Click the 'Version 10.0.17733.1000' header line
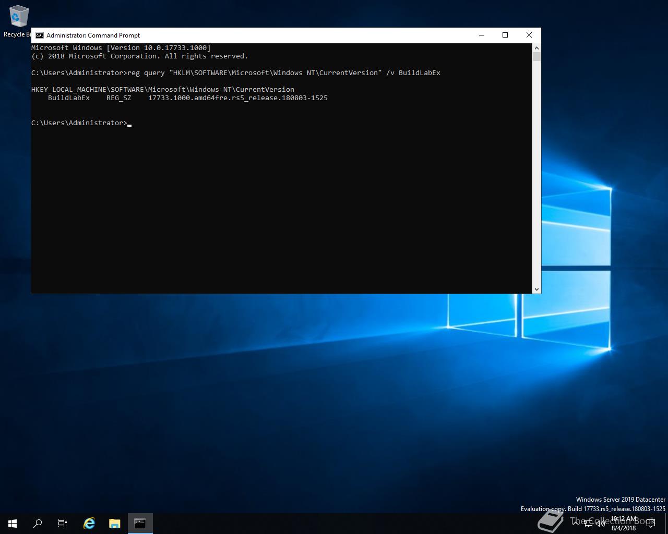This screenshot has height=534, width=668. 121,48
